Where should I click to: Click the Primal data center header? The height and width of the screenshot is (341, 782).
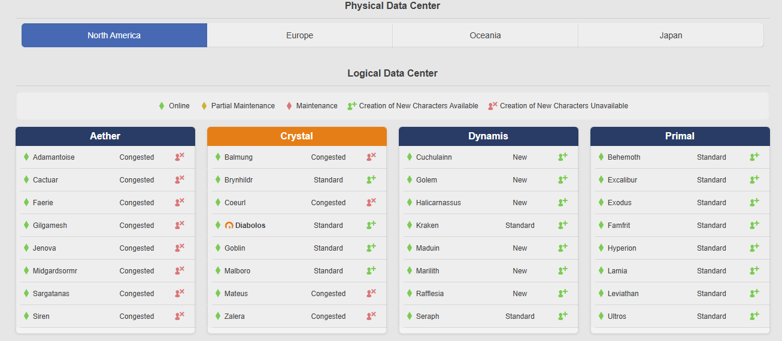click(x=680, y=136)
